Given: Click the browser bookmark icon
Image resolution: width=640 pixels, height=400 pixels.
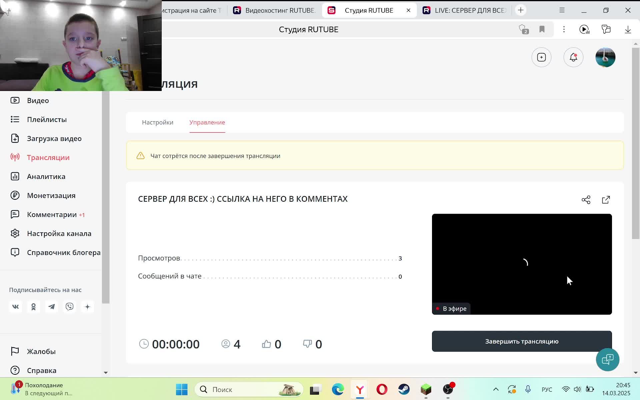Looking at the screenshot, I should coord(542,29).
